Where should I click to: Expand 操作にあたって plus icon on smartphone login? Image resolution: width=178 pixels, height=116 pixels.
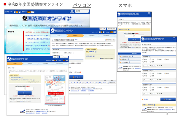point(129,30)
